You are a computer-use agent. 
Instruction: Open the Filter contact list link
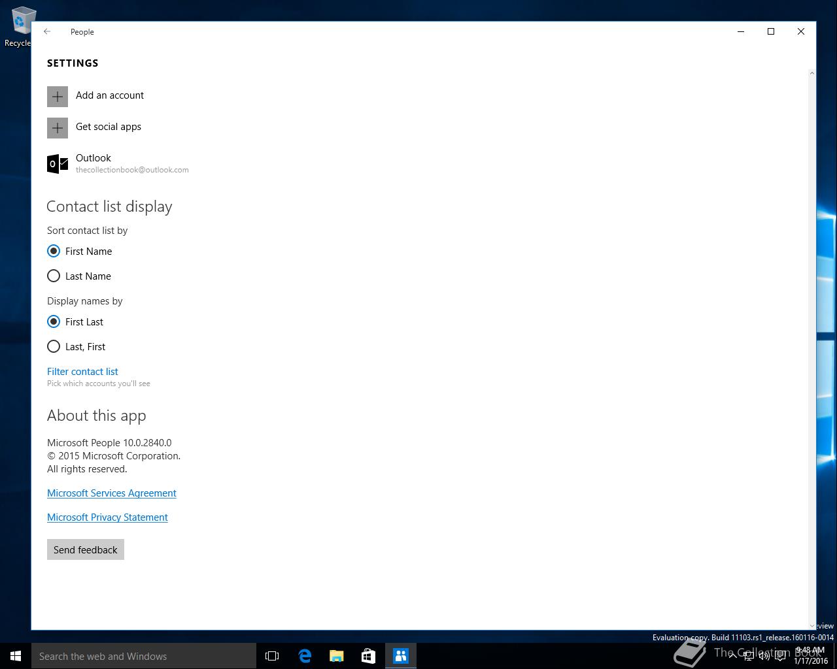coord(82,371)
